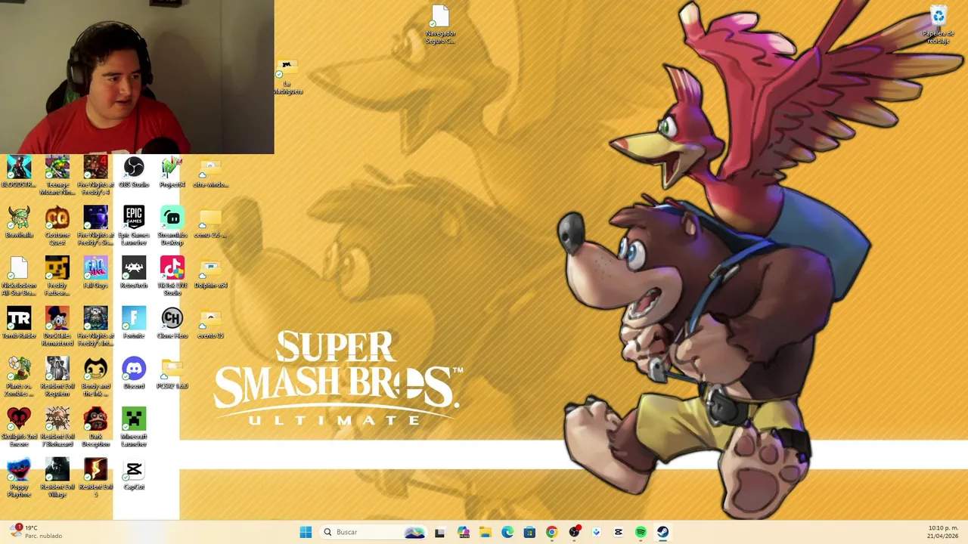Select the Tomb Raider desktop icon

[19, 323]
